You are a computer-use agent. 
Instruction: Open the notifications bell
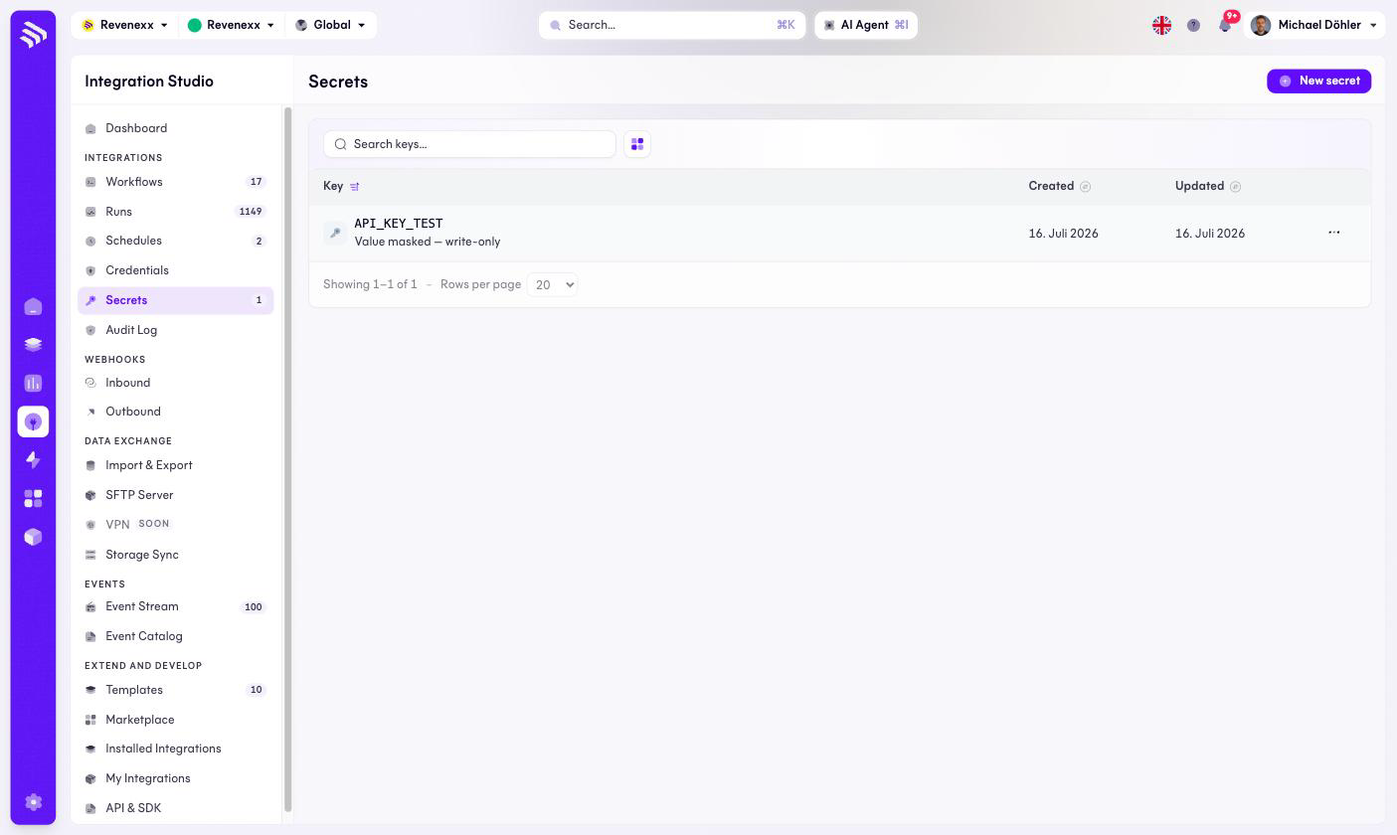(1225, 25)
